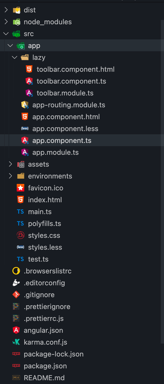
Task: Click the Karma icon beside karma.conf.js
Action: pos(16,342)
